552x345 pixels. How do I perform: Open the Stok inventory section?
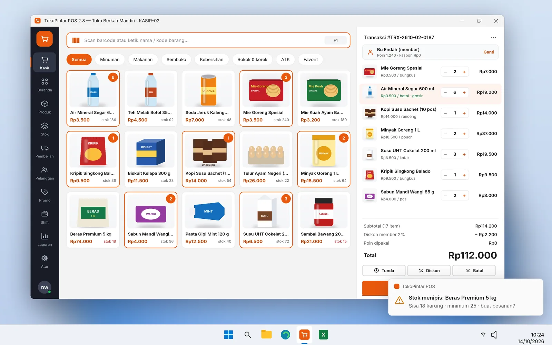(x=45, y=129)
